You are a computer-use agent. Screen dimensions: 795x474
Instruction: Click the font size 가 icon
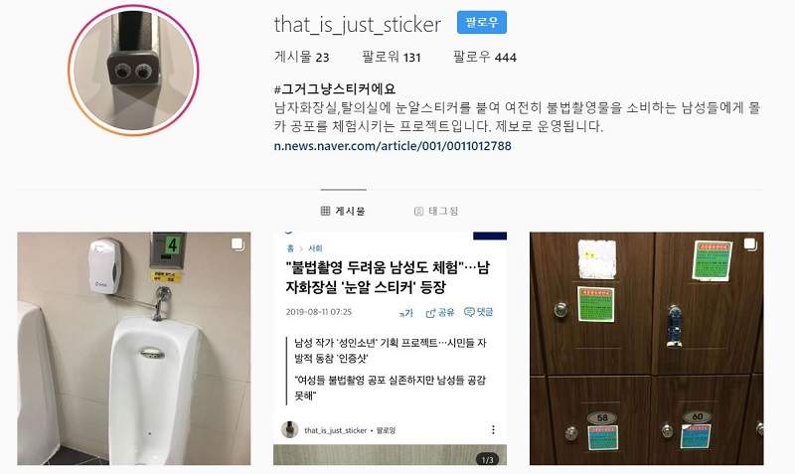point(406,313)
